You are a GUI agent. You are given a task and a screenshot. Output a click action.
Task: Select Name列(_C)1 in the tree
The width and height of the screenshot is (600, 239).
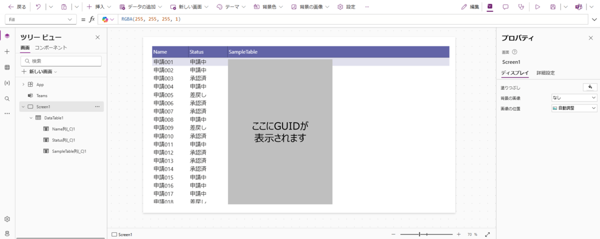point(63,129)
